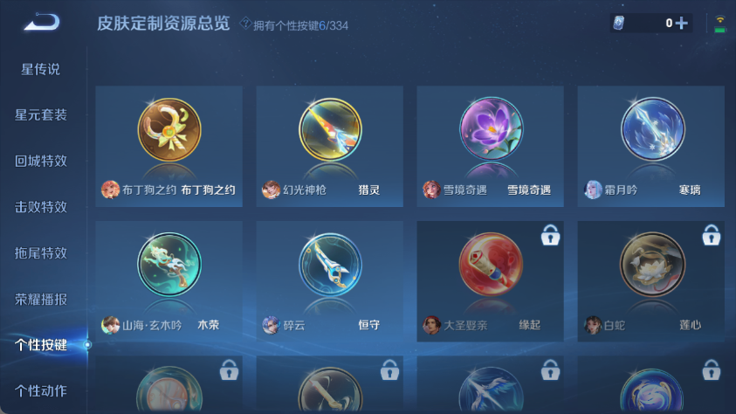This screenshot has height=414, width=736.
Task: Click the lock on 白蛇 莲心 card
Action: [x=712, y=235]
